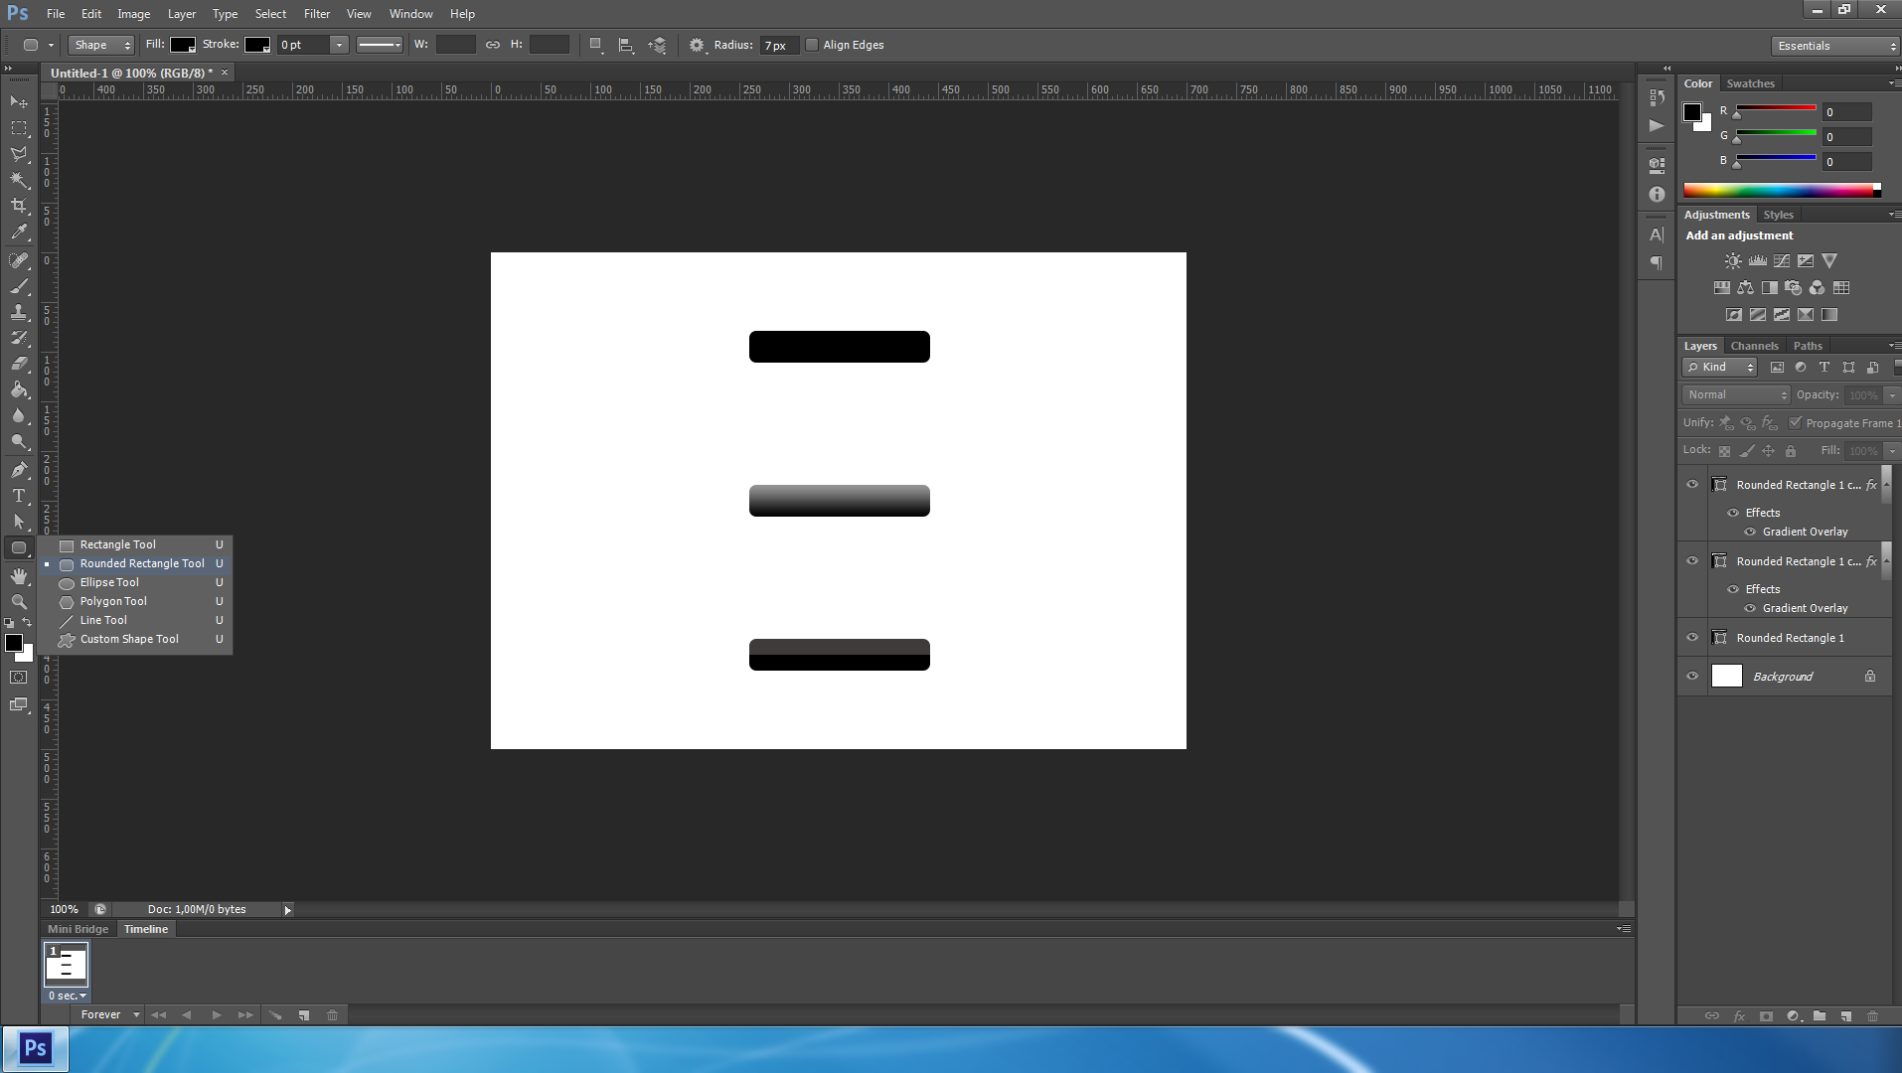The height and width of the screenshot is (1073, 1902).
Task: Open the layer Kind filter dropdown
Action: (x=1720, y=368)
